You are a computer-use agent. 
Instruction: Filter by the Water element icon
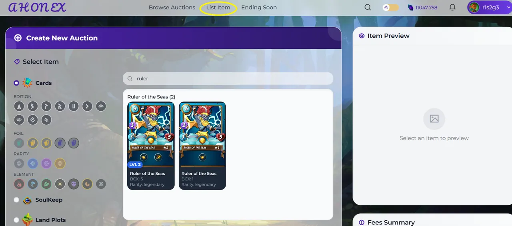click(x=33, y=184)
